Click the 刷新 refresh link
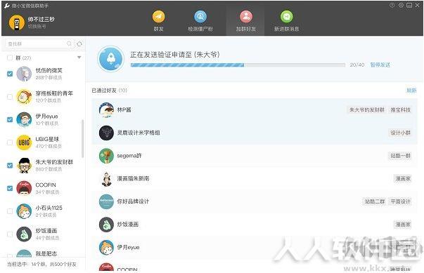The height and width of the screenshot is (273, 424). tap(411, 91)
